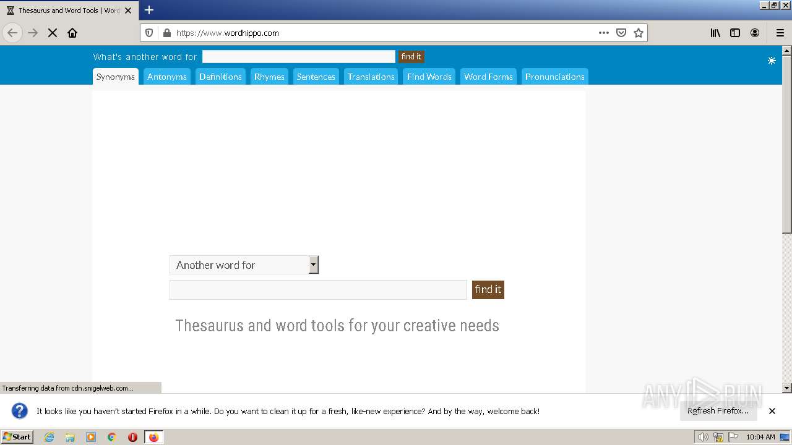Open network icon in system tray
Image resolution: width=792 pixels, height=445 pixels.
click(x=718, y=437)
